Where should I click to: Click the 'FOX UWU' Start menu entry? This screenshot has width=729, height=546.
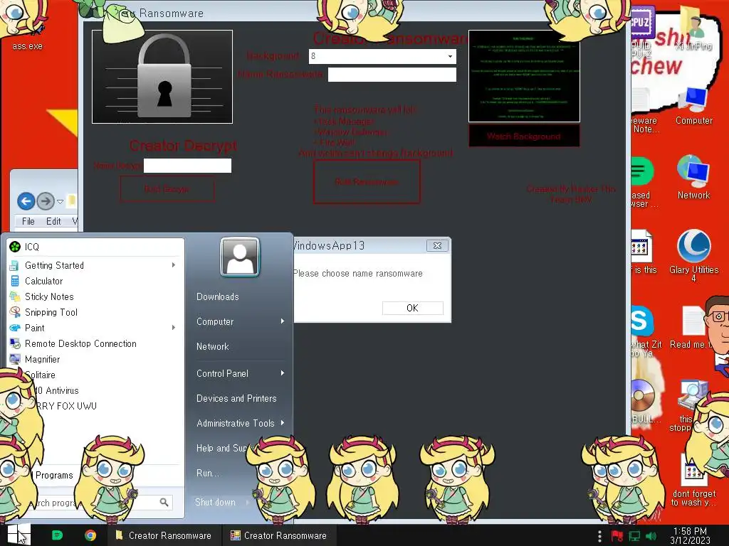95,406
